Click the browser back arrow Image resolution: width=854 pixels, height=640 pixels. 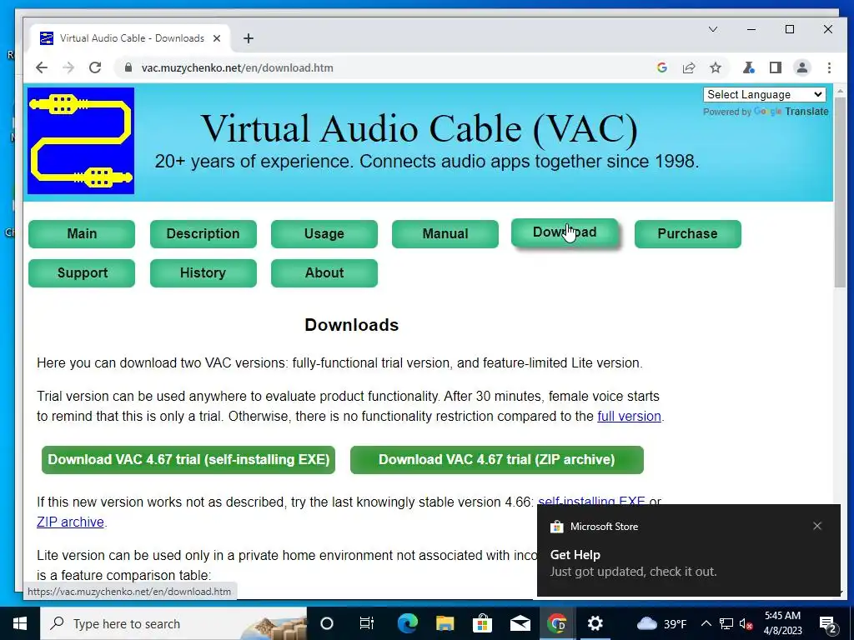(42, 67)
